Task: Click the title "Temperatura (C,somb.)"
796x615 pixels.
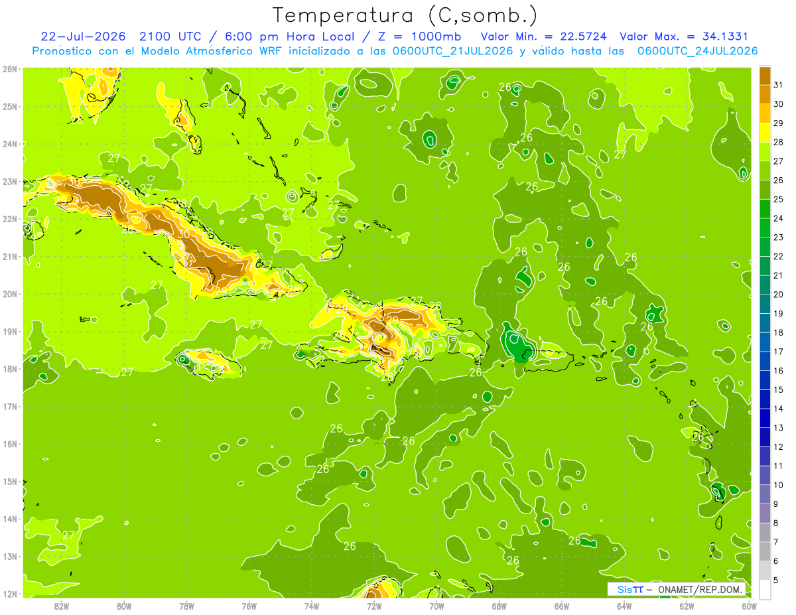Action: [x=405, y=16]
